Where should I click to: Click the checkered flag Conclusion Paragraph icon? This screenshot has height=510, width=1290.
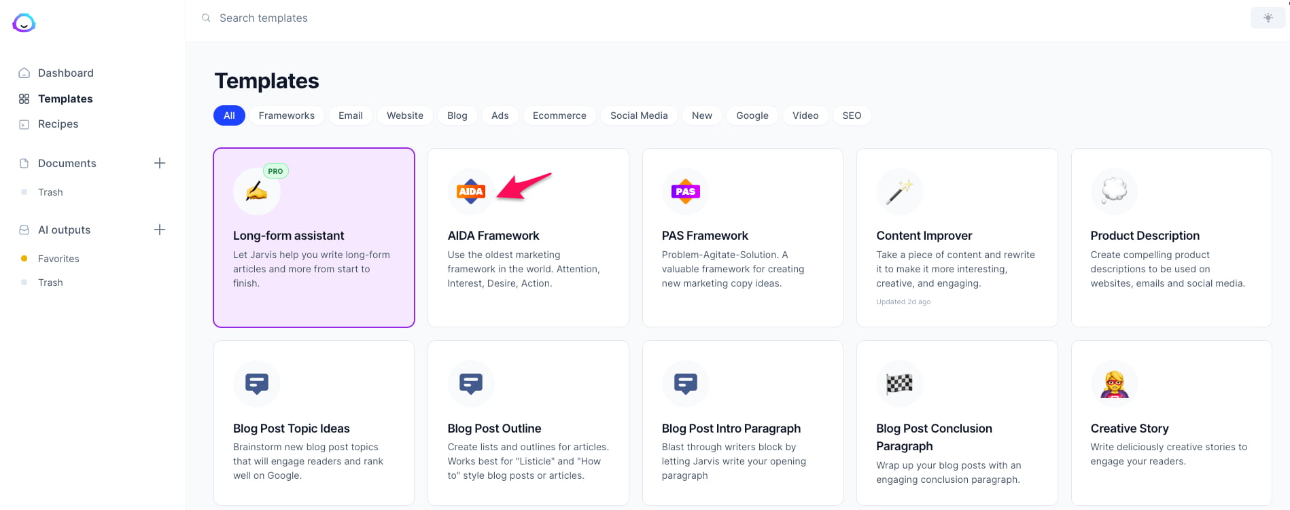(x=900, y=384)
